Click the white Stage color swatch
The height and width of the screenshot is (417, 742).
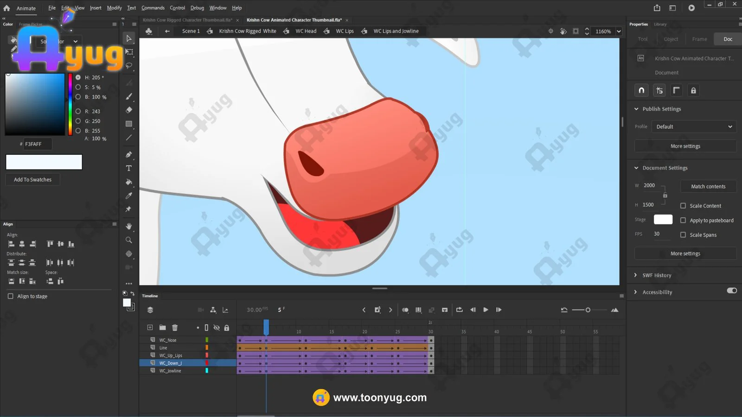click(663, 220)
